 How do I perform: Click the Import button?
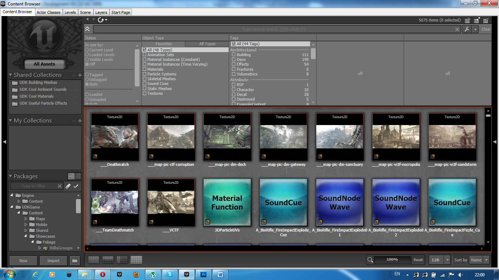coord(53,261)
